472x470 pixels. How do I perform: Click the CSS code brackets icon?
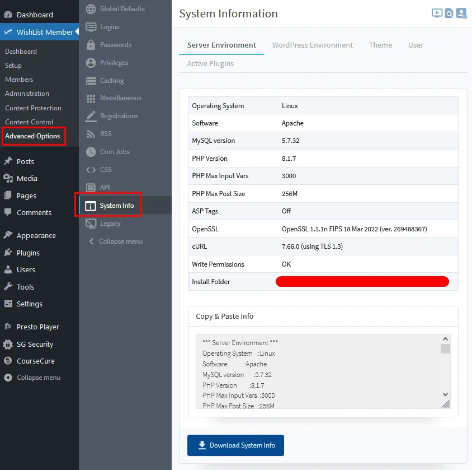(91, 170)
